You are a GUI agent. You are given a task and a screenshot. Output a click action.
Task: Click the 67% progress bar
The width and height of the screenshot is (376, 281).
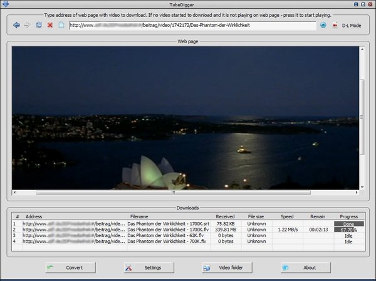[348, 230]
